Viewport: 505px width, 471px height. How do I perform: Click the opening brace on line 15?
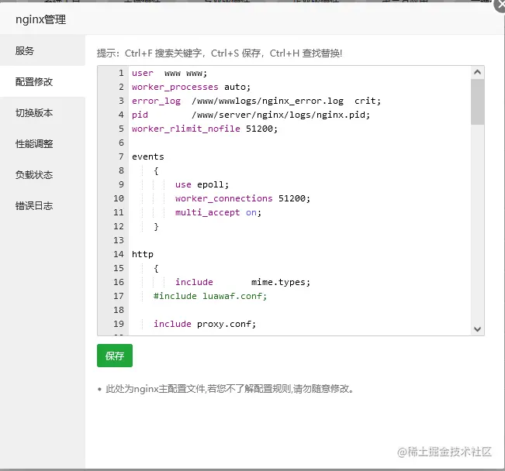coord(156,268)
